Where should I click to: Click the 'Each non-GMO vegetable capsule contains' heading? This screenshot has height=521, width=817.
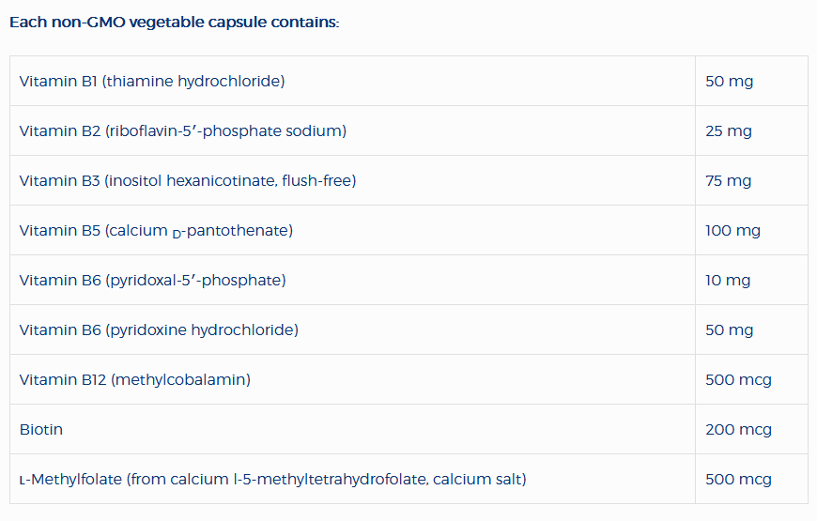click(174, 22)
